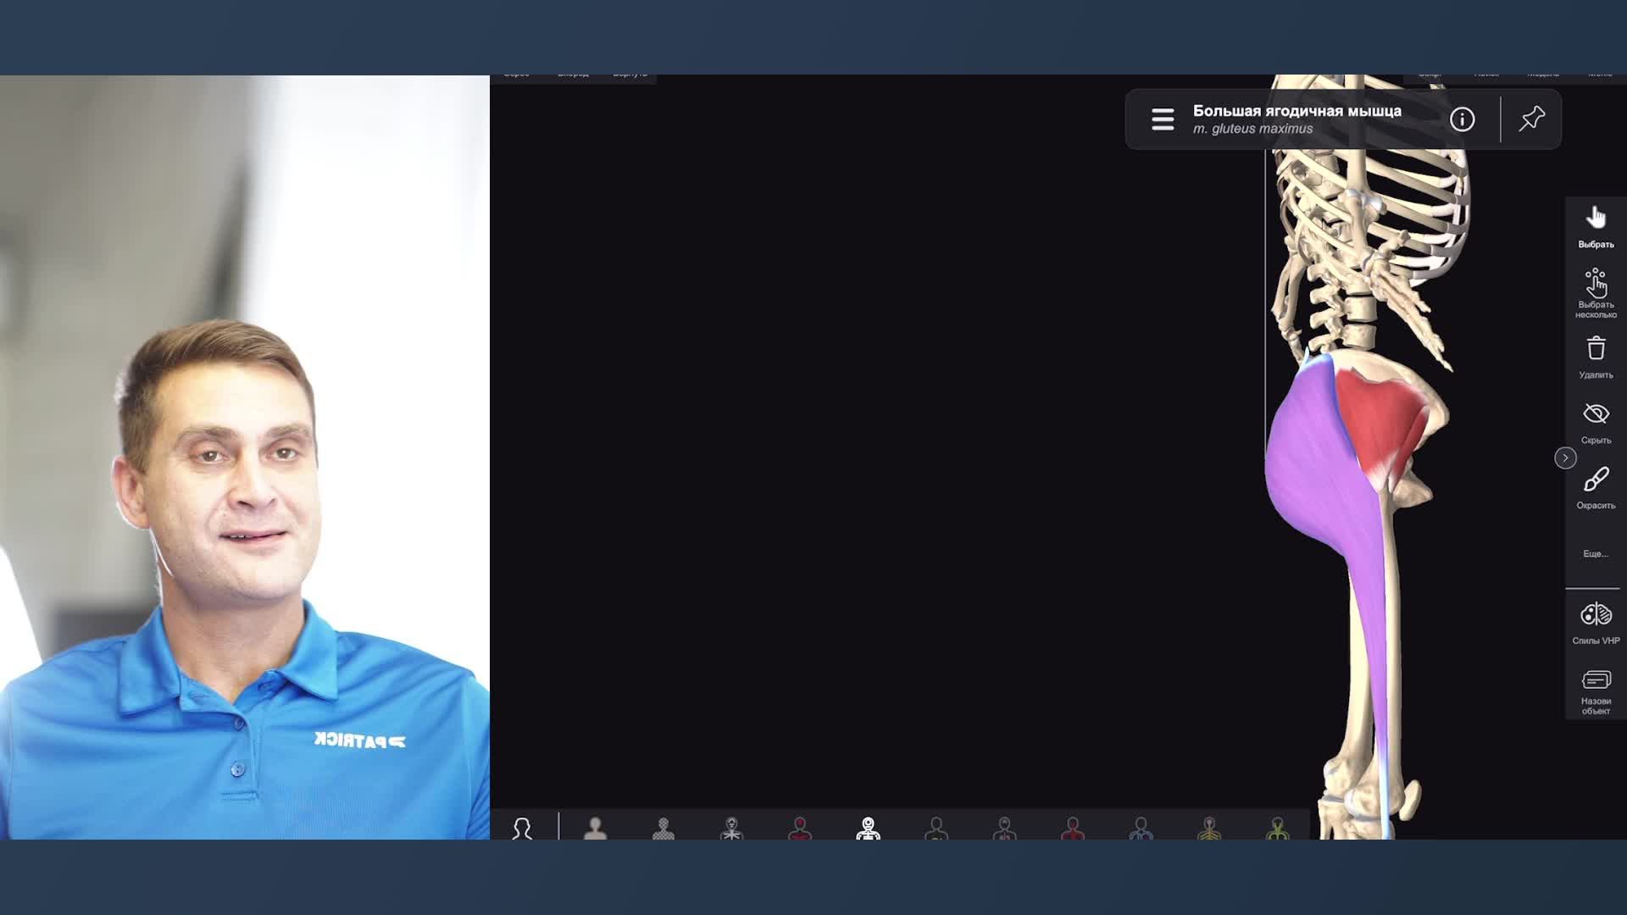Click the body outline gender icon
1627x915 pixels.
tap(522, 828)
